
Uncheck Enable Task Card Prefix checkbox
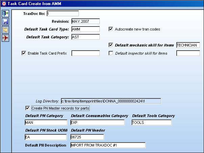tap(24, 53)
